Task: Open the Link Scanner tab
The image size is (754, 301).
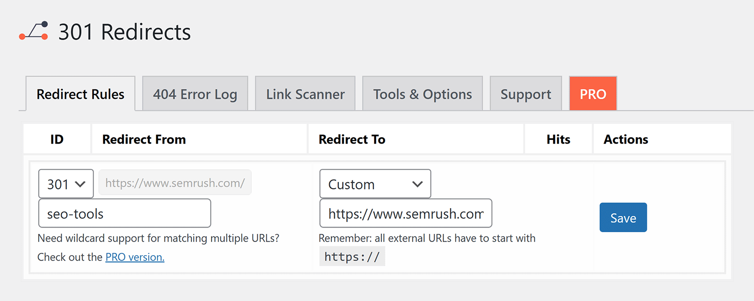Action: point(305,94)
